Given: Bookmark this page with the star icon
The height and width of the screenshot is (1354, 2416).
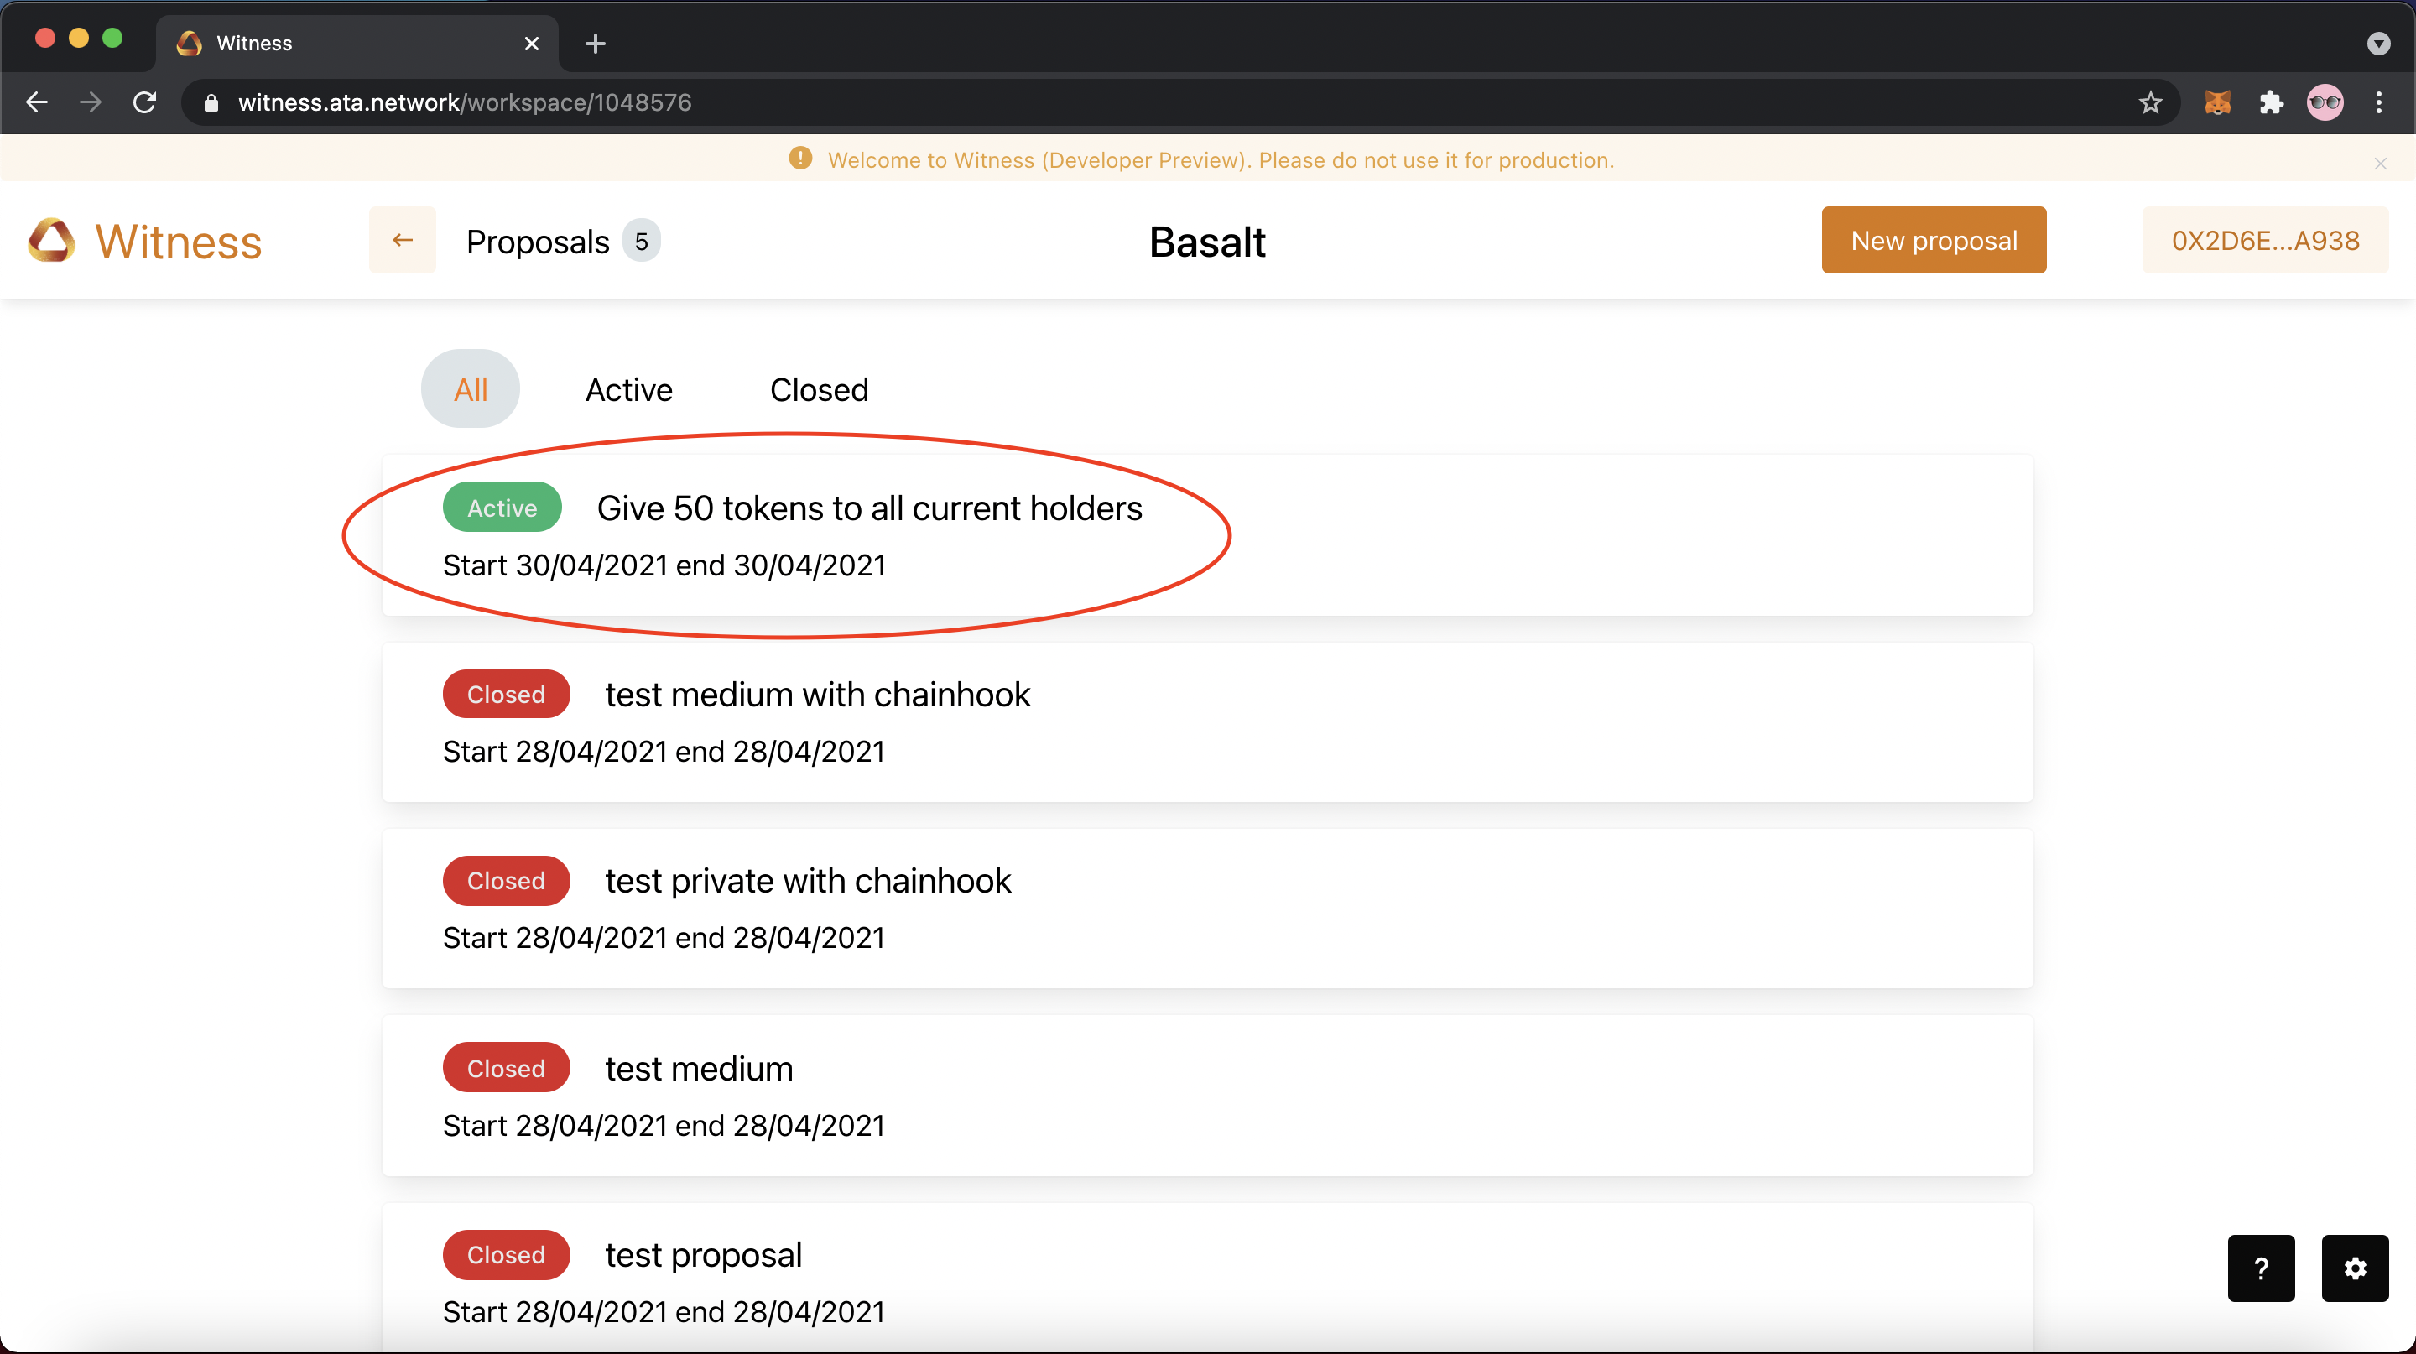Looking at the screenshot, I should pyautogui.click(x=2151, y=102).
